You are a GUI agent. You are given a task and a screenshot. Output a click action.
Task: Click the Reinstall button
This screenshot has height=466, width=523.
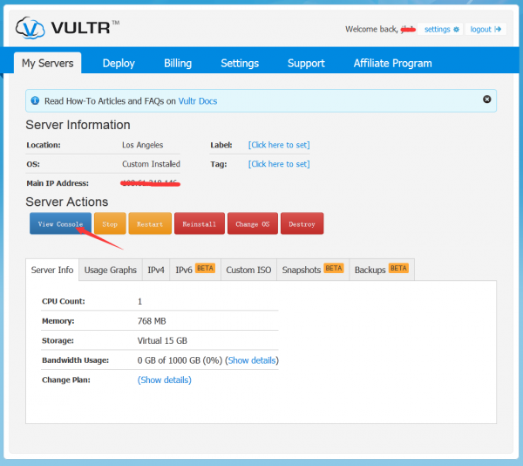[x=200, y=223]
